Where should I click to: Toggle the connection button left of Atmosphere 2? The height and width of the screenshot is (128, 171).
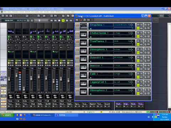(x=77, y=90)
